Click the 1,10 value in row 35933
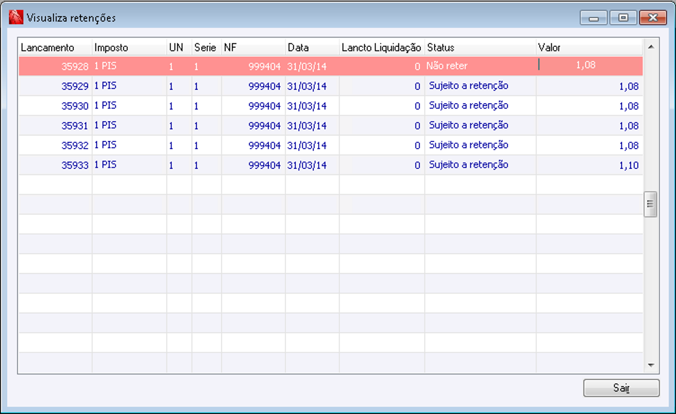The width and height of the screenshot is (676, 414). tap(629, 165)
